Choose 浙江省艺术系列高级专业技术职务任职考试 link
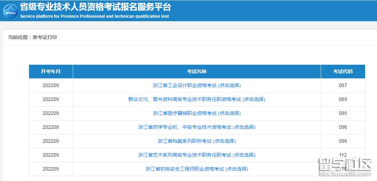377x181 pixels. pyautogui.click(x=197, y=155)
